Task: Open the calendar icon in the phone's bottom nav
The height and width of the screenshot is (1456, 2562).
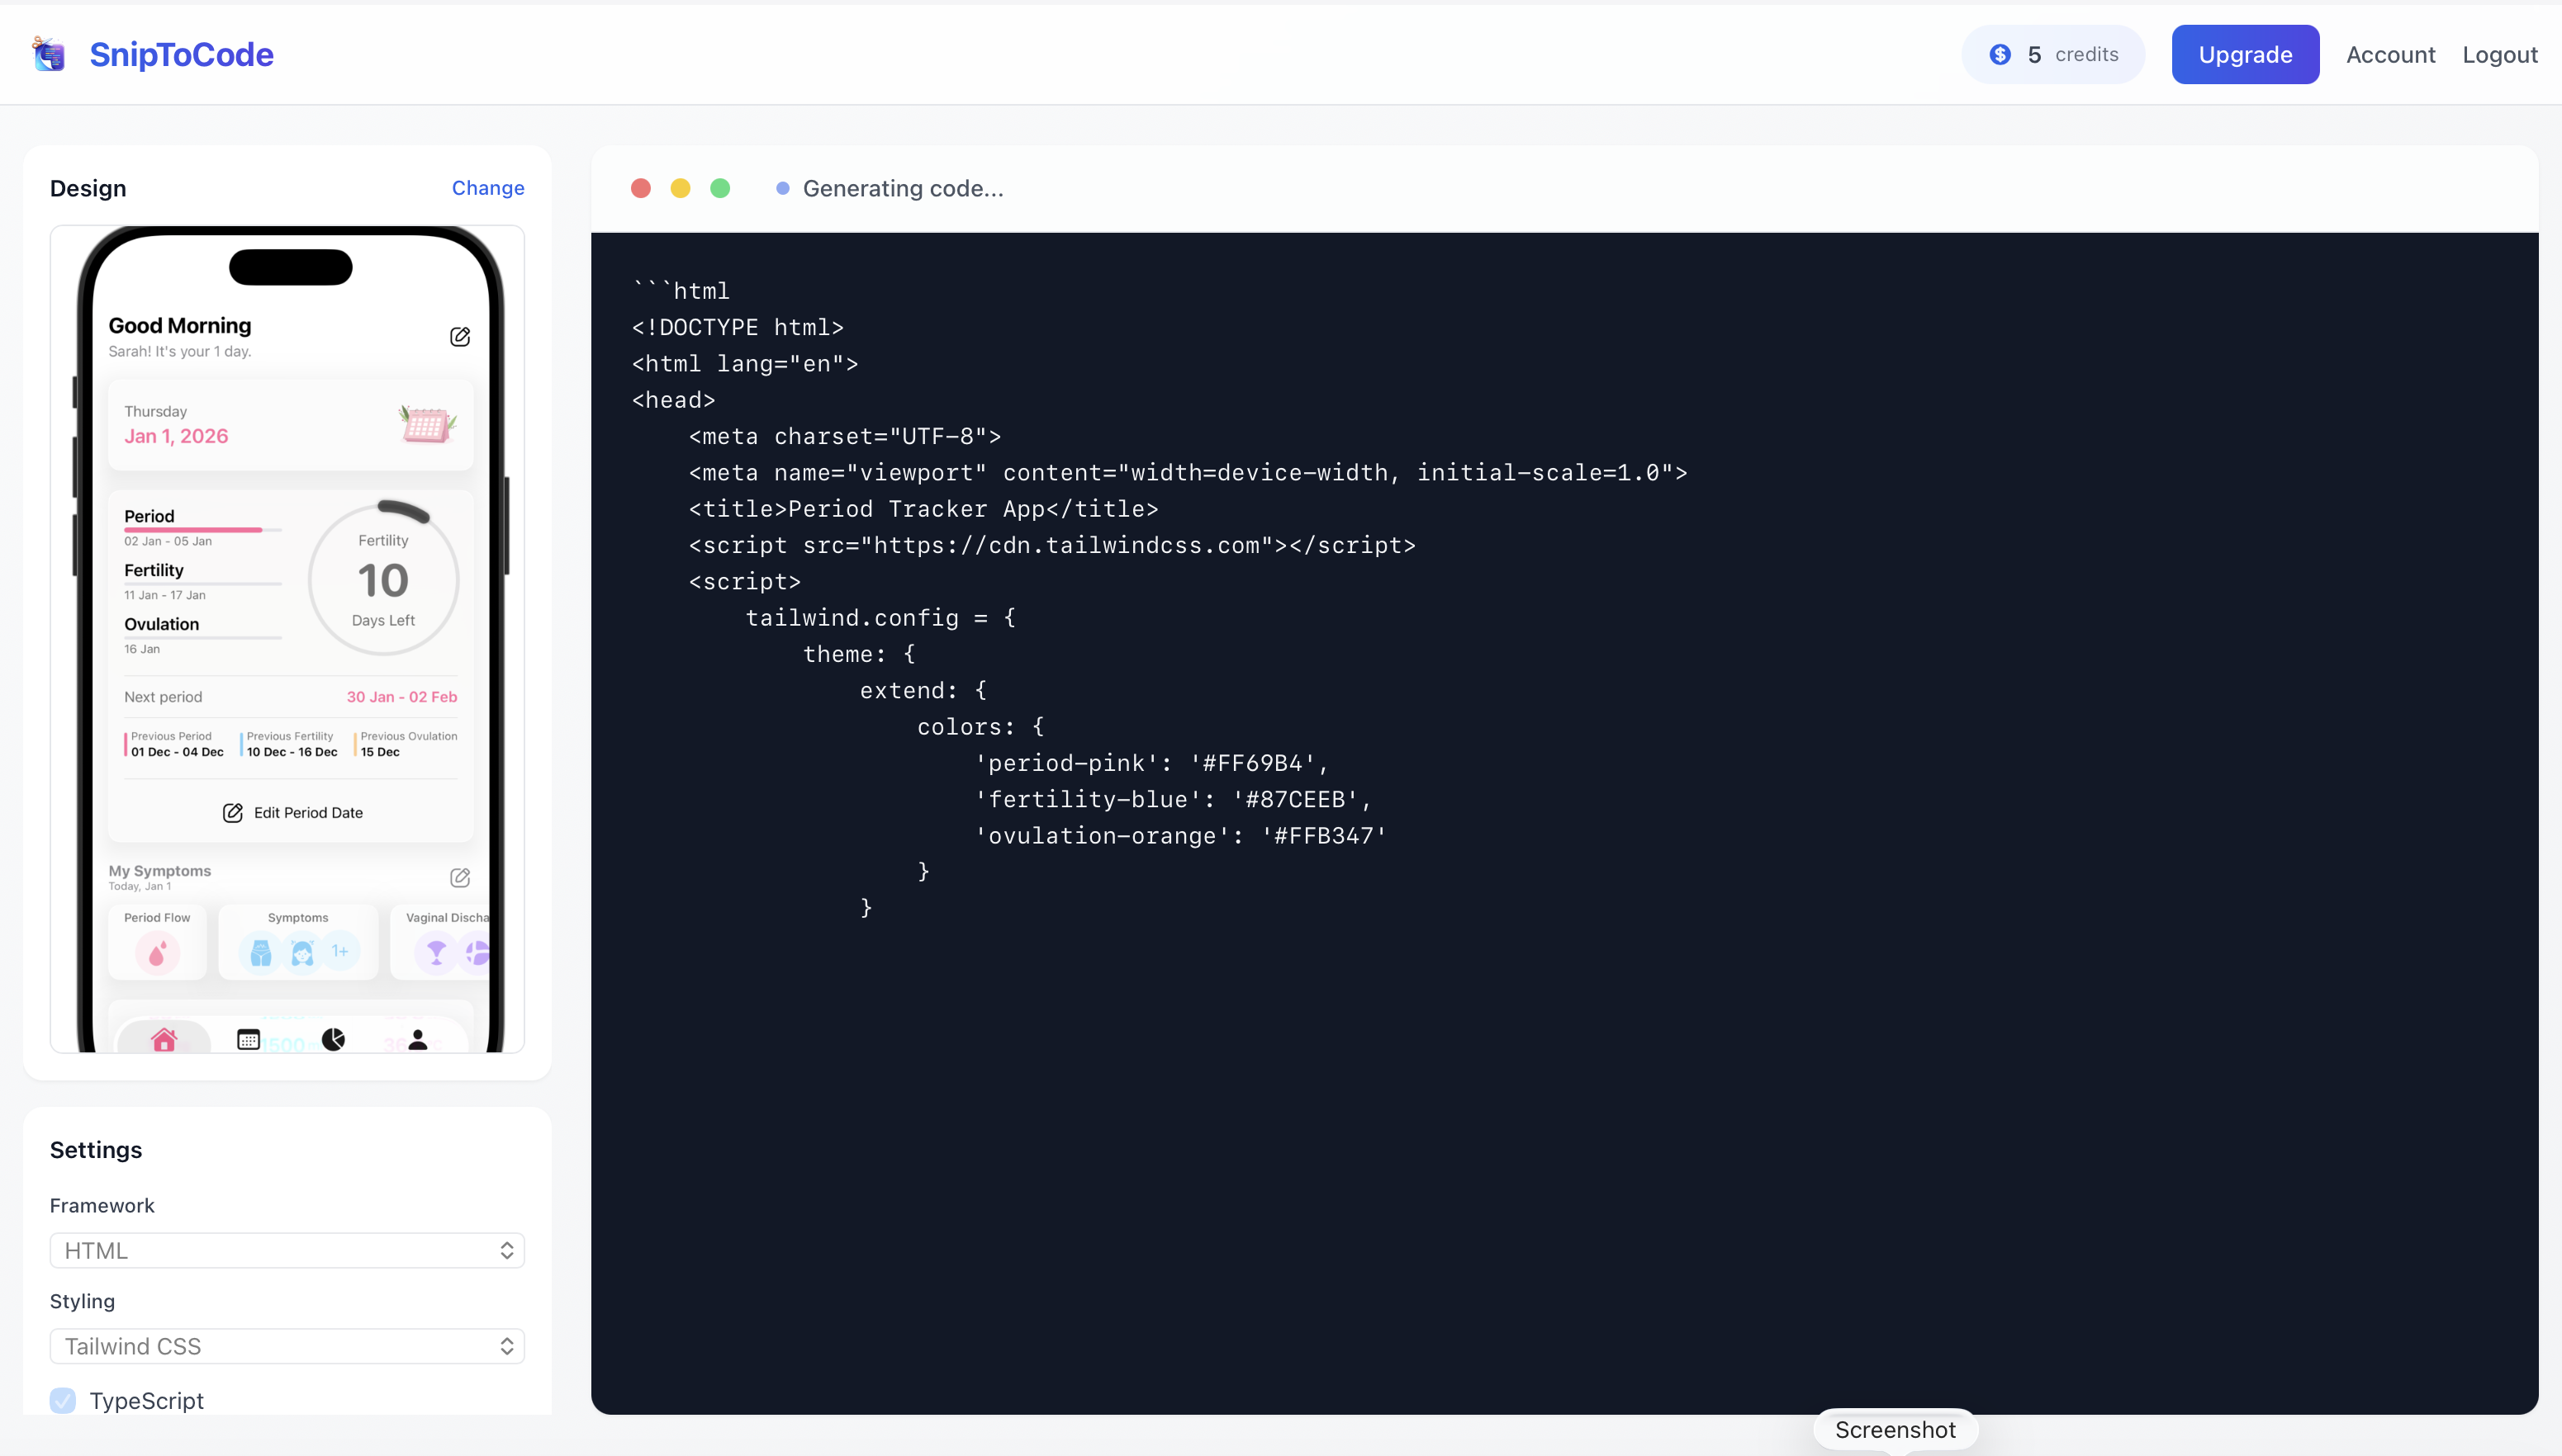Action: coord(248,1040)
